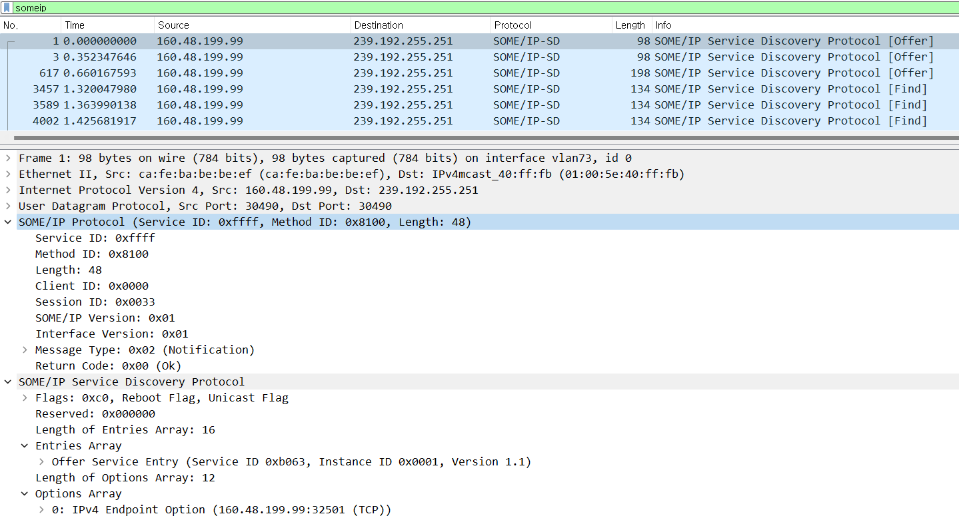
Task: Select packet number 1 Offer row
Action: [x=479, y=41]
